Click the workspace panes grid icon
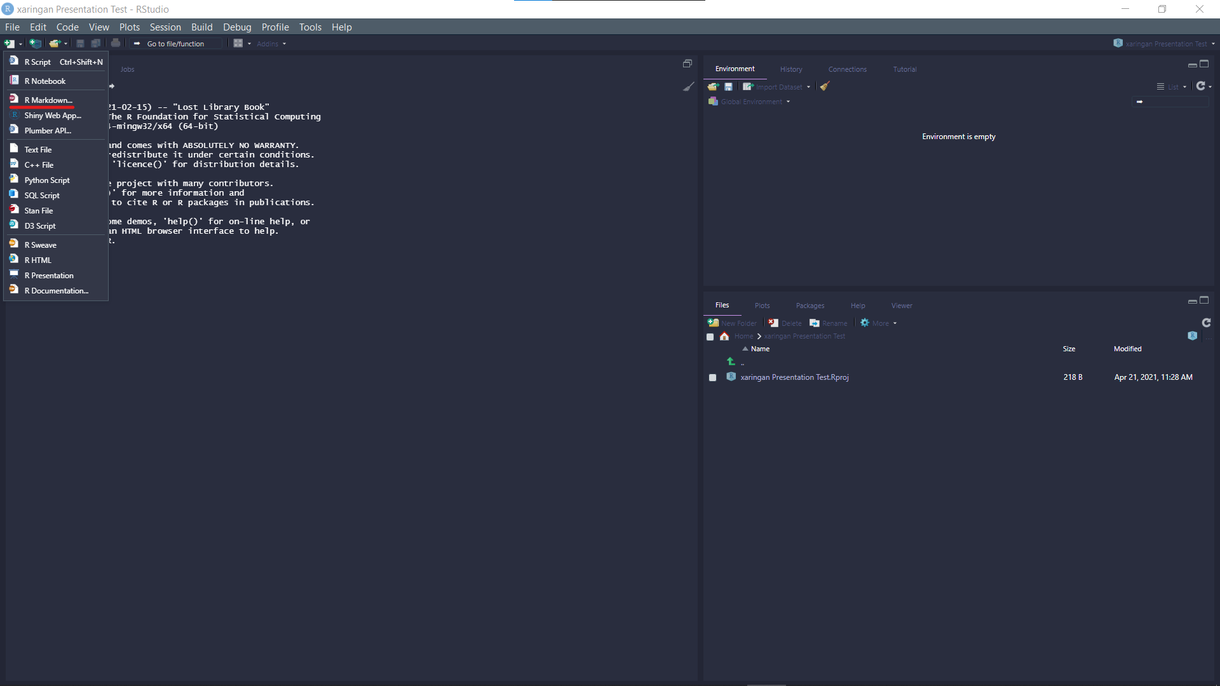The image size is (1220, 686). 238,43
